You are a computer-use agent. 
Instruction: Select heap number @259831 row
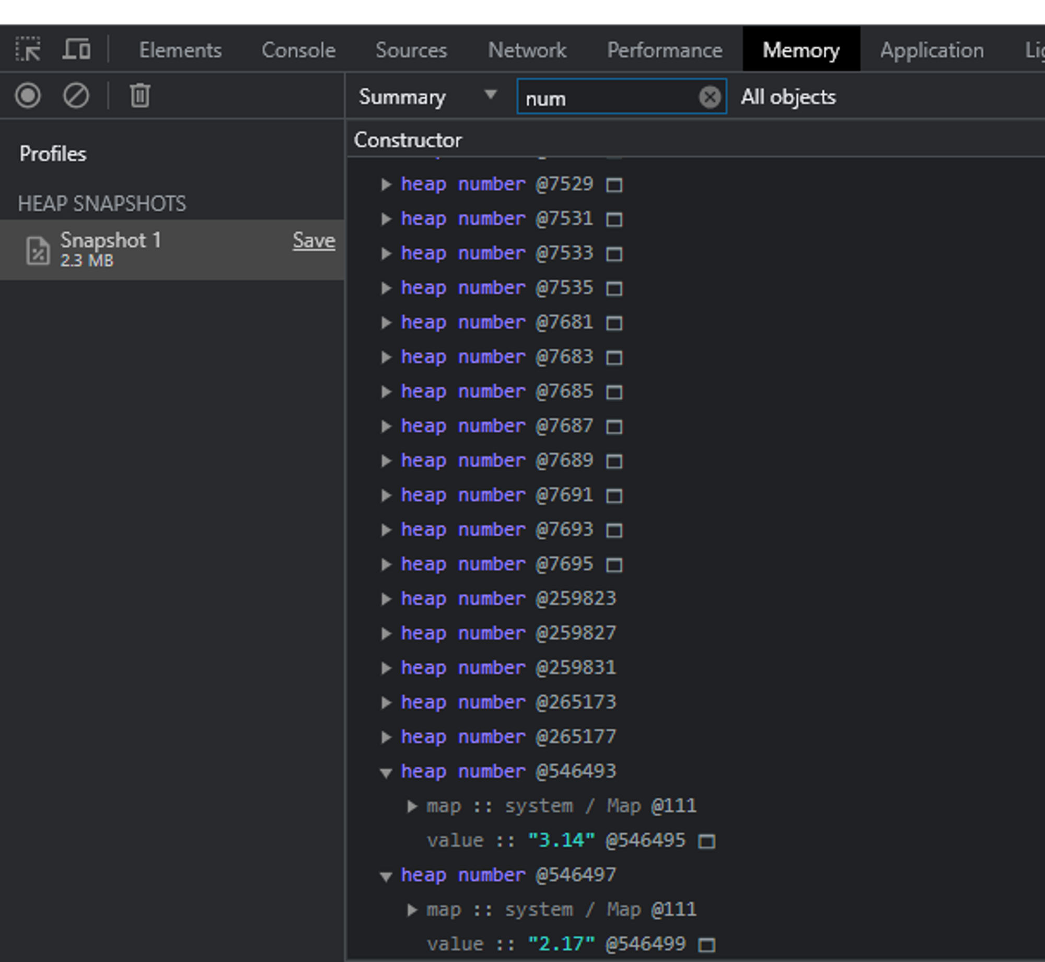coord(695,668)
